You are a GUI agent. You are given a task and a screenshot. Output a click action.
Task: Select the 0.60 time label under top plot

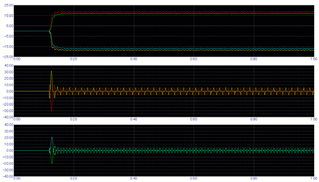pyautogui.click(x=194, y=59)
